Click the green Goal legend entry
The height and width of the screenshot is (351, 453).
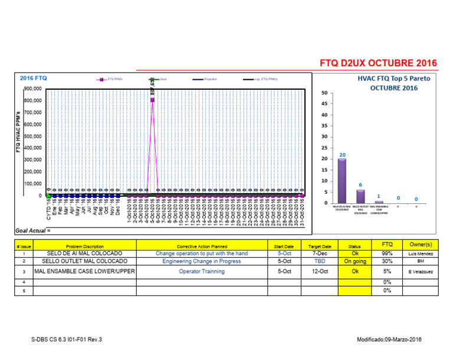(157, 79)
